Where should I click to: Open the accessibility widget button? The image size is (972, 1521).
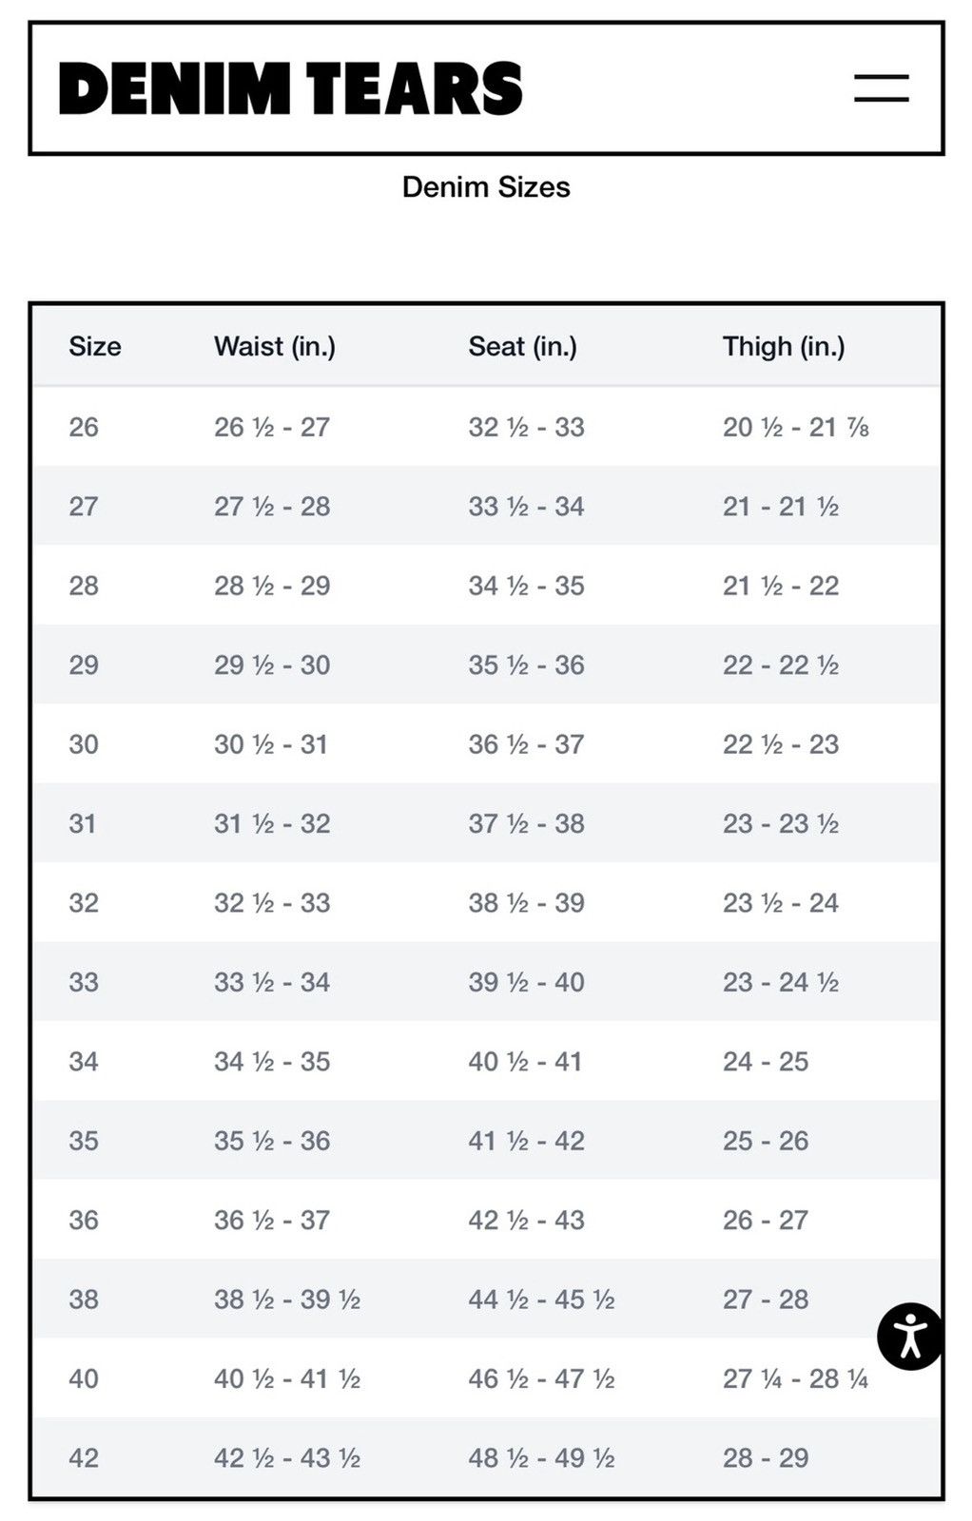pyautogui.click(x=910, y=1336)
